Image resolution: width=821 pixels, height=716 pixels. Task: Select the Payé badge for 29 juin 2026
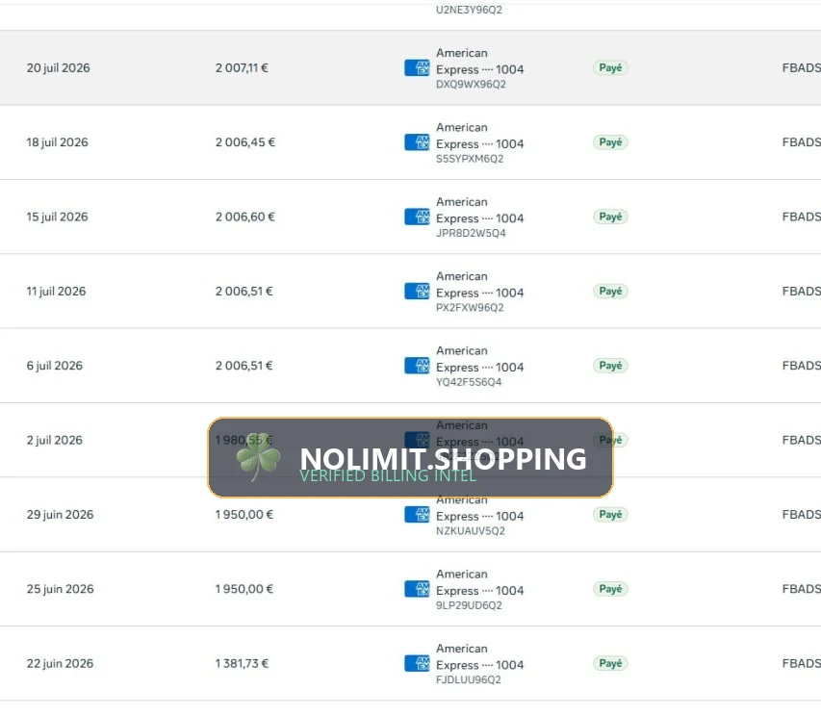pos(610,515)
